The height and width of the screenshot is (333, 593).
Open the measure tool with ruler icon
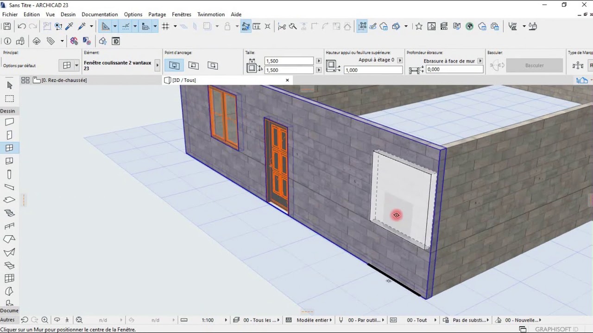tap(256, 26)
